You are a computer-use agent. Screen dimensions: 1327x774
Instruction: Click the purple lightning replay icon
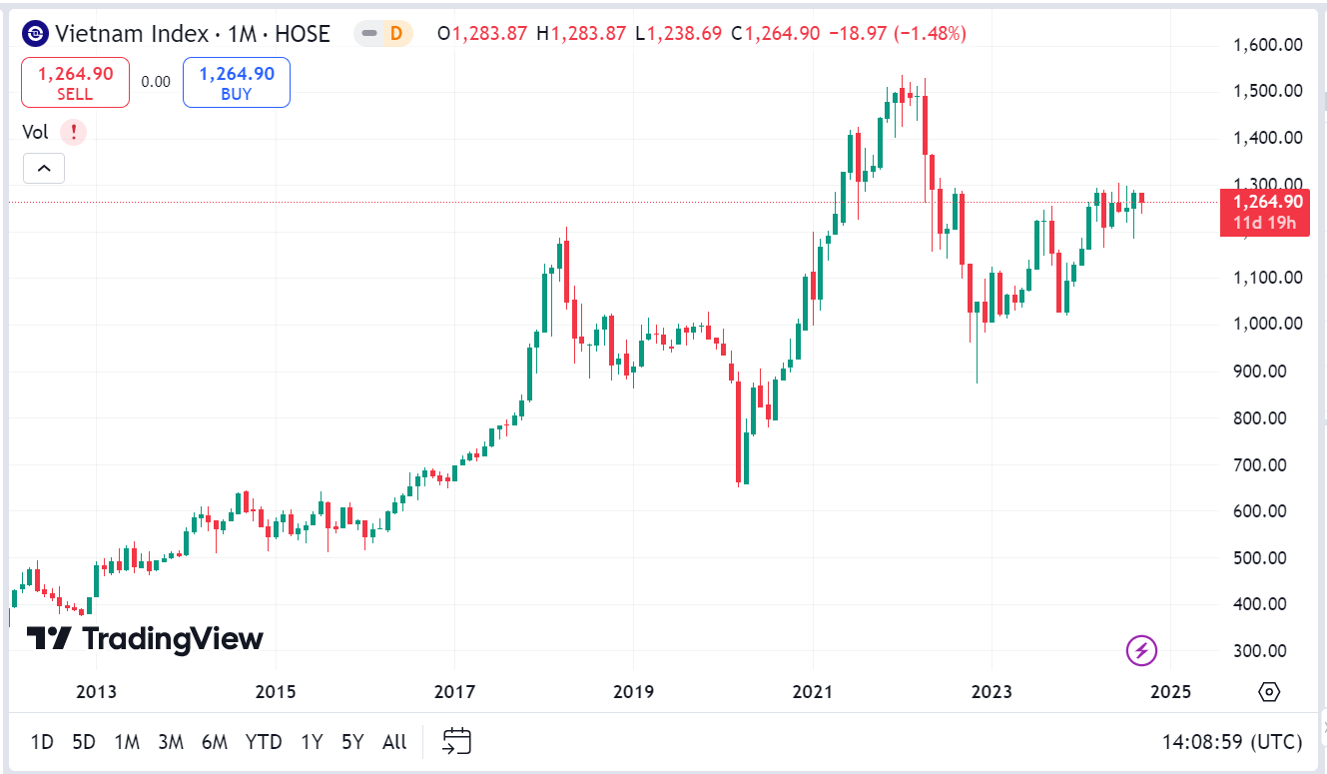pyautogui.click(x=1141, y=651)
